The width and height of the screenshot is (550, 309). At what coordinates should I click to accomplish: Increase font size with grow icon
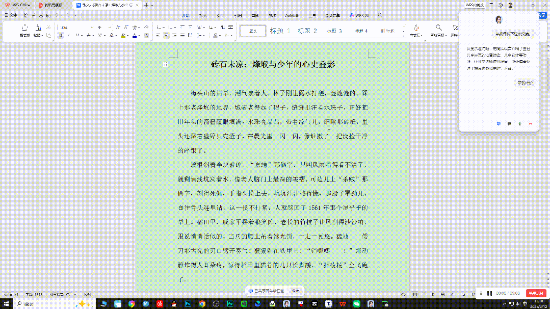118,28
